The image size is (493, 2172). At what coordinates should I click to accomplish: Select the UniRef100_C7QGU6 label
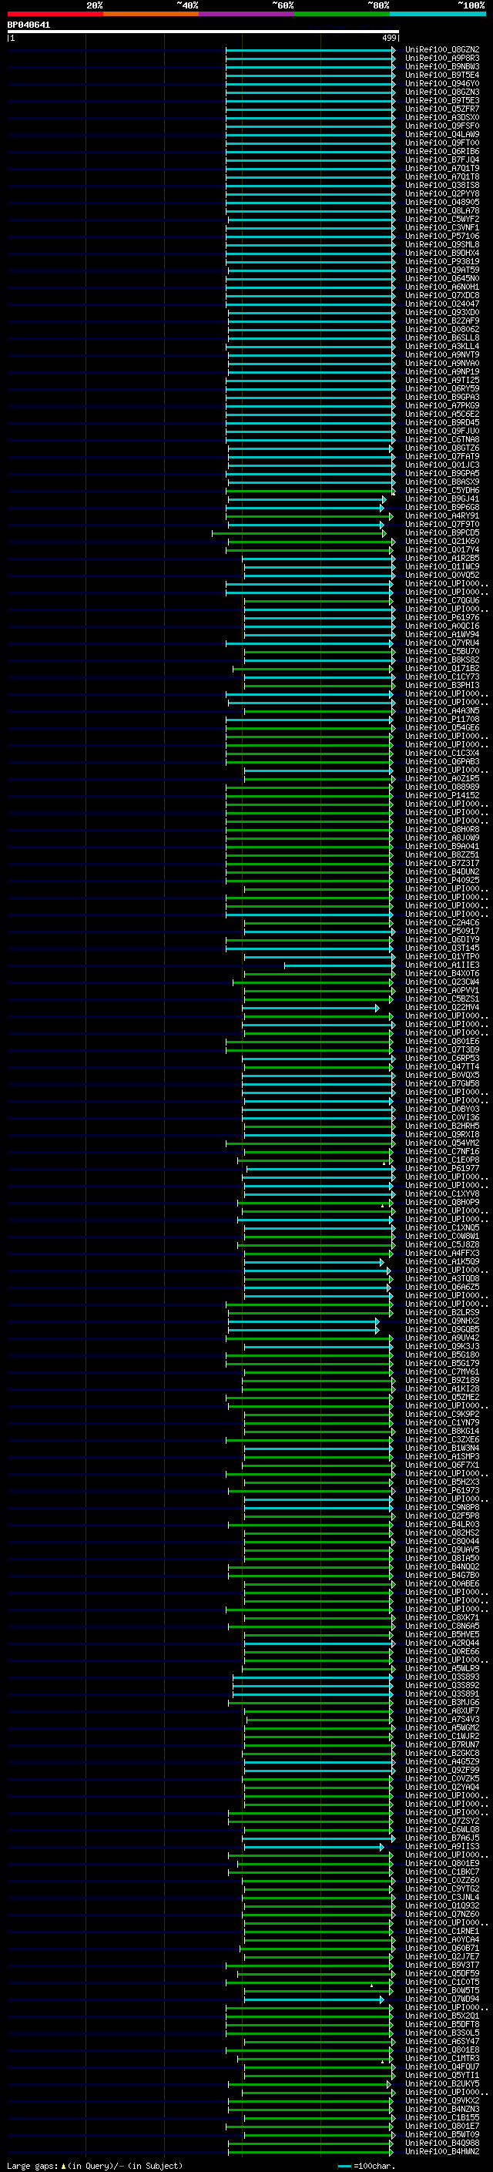coord(442,600)
